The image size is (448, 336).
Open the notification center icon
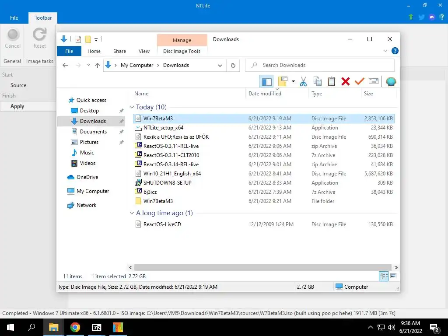(434, 328)
